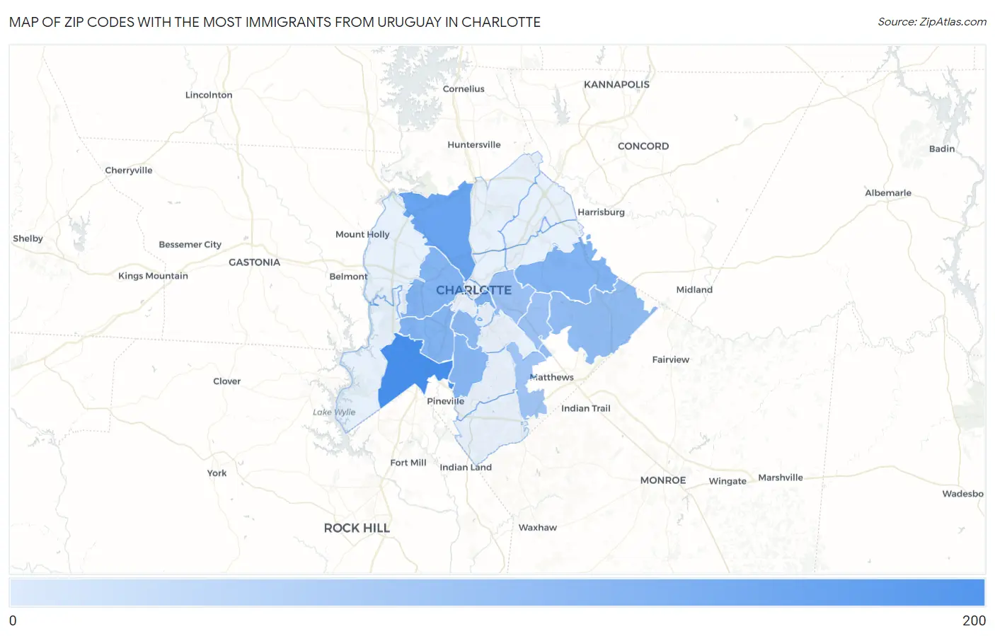995x636 pixels.
Task: Click the legend minimum value 0
Action: (x=13, y=620)
